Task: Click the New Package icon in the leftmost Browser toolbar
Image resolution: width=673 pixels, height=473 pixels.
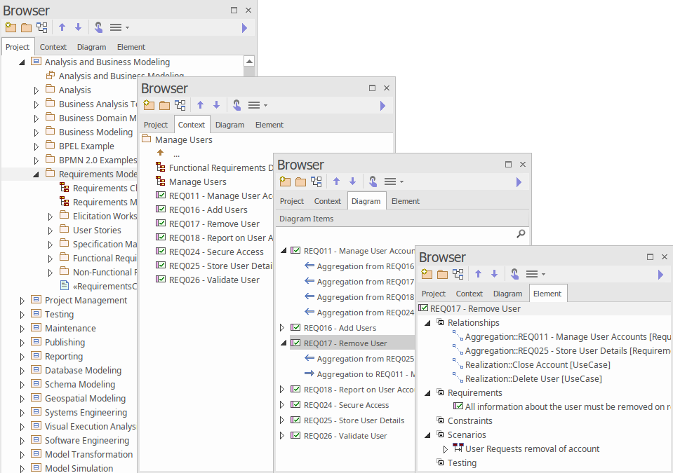Action: point(10,27)
